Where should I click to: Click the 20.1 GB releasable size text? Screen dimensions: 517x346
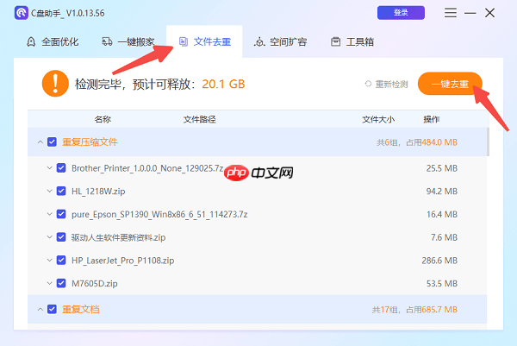point(223,85)
